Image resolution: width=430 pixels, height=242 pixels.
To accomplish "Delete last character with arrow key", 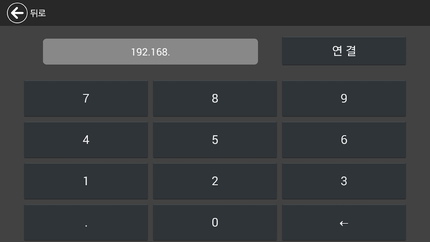I will [344, 222].
